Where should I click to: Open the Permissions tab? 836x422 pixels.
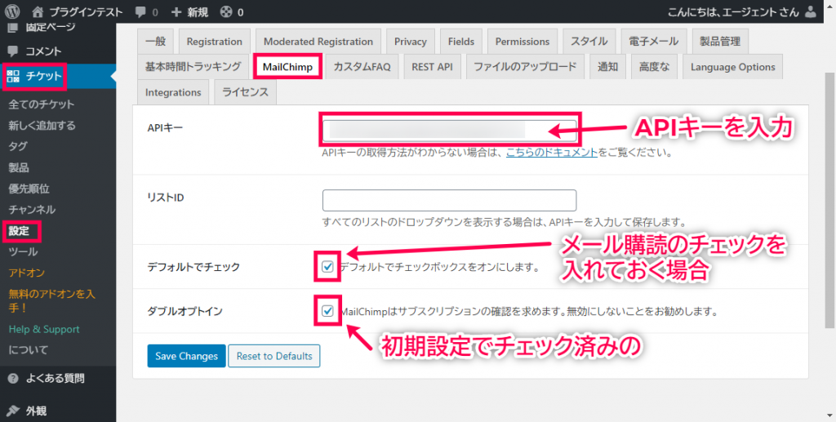click(x=522, y=42)
